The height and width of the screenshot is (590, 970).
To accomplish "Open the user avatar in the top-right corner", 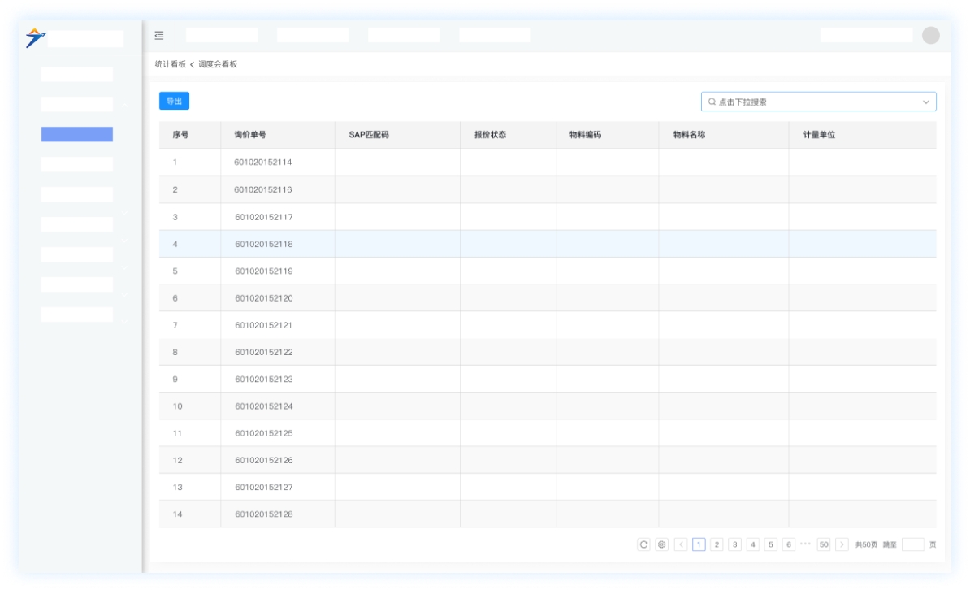I will 931,35.
